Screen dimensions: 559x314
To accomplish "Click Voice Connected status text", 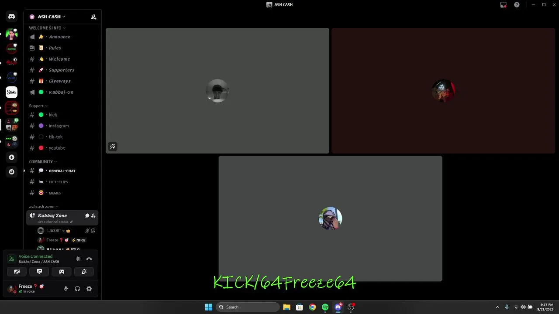I will [x=35, y=256].
